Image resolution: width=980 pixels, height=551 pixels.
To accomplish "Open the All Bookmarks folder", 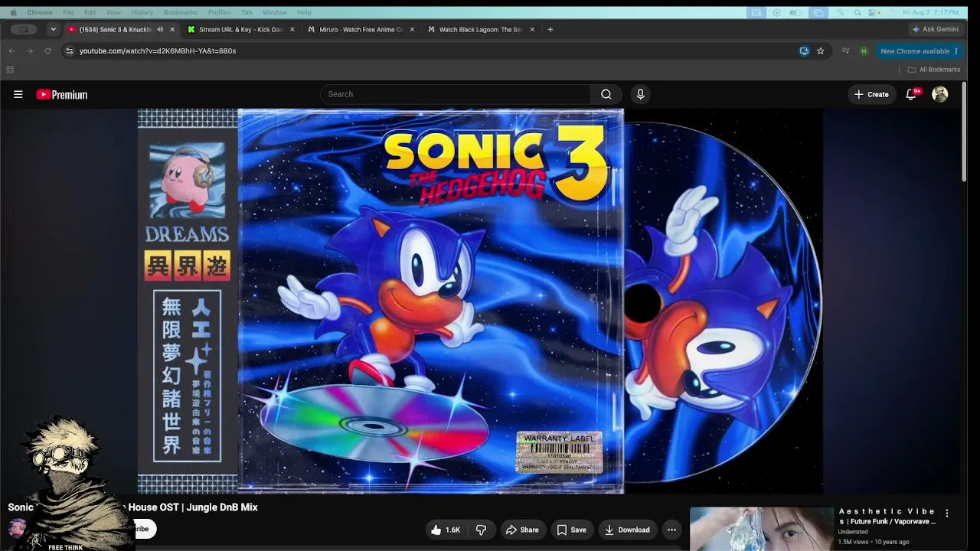I will (x=934, y=70).
